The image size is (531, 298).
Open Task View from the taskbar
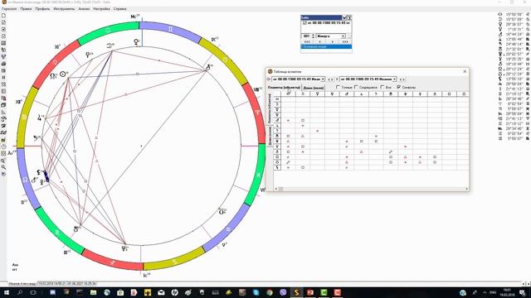pos(33,292)
